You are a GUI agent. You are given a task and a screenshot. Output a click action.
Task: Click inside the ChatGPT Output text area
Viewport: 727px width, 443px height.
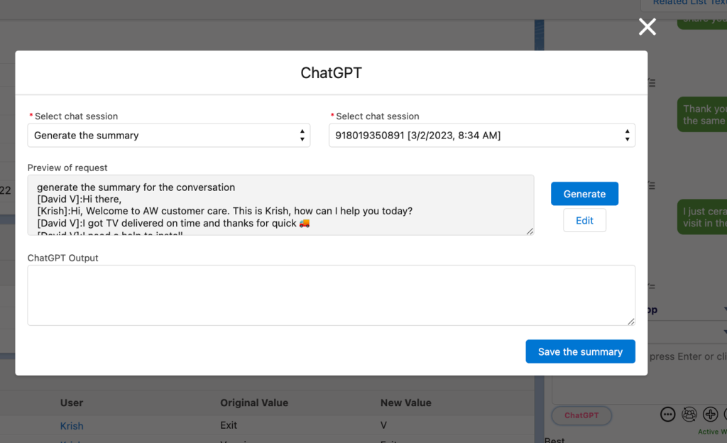(331, 295)
